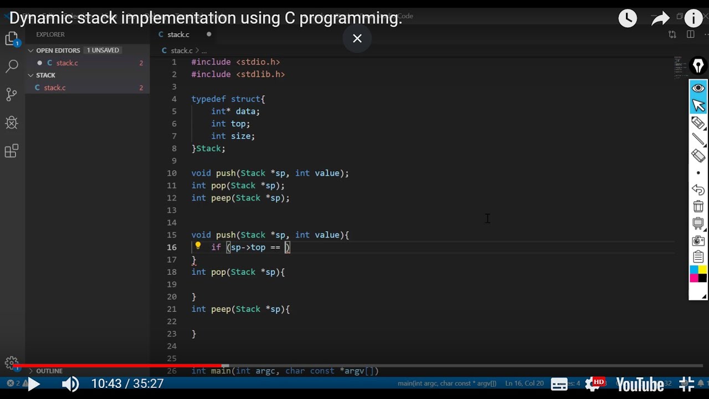Screen dimensions: 709x399
Task: Show video info card
Action: tap(693, 19)
